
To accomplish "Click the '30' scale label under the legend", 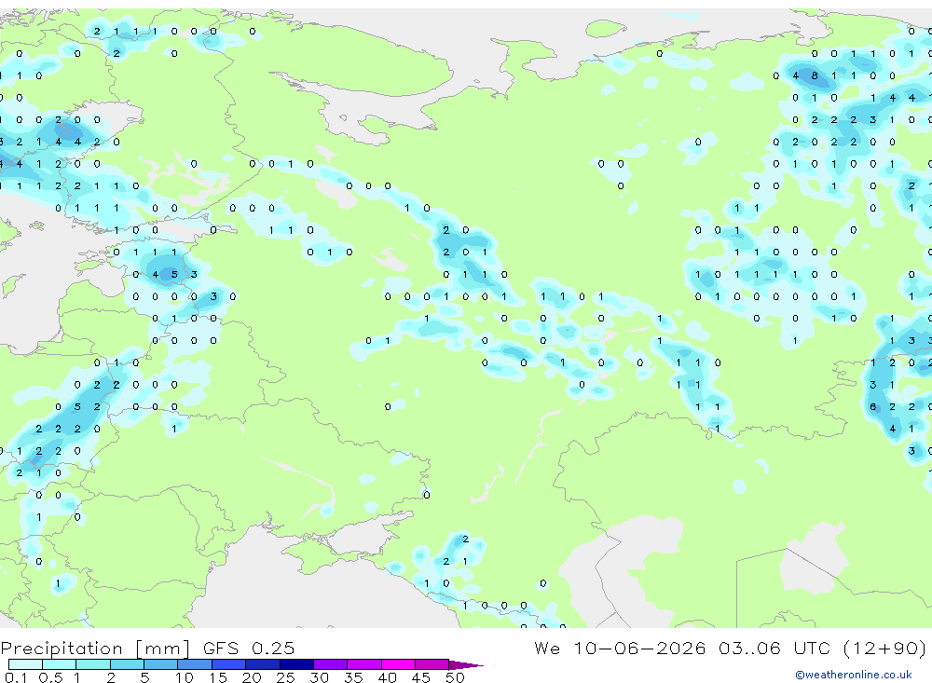I will click(319, 677).
